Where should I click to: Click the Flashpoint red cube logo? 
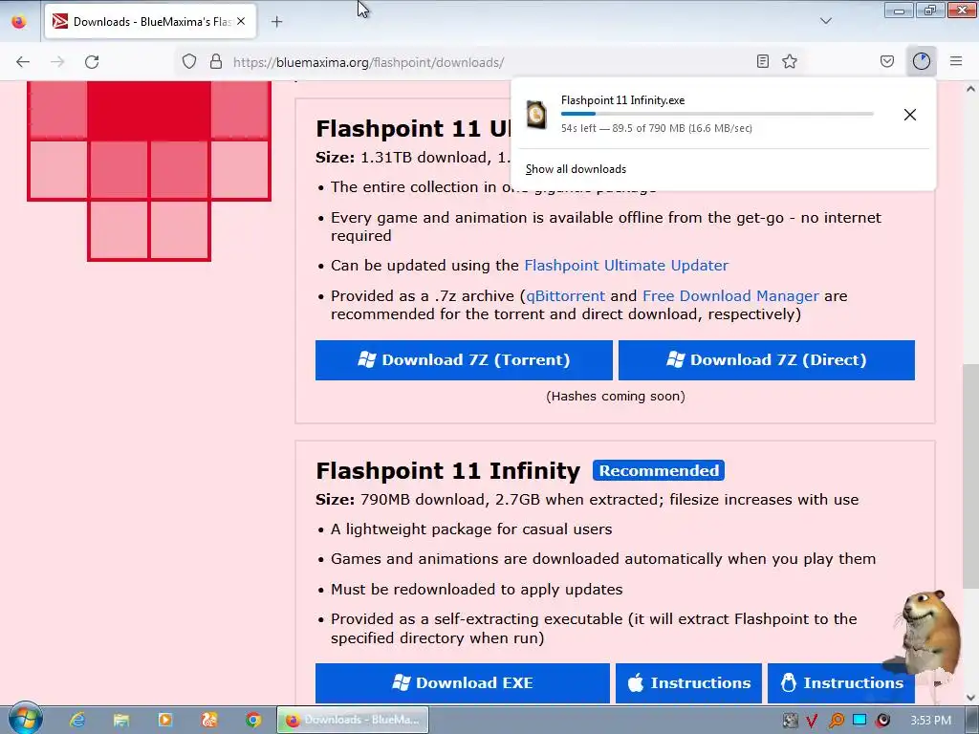pos(148,170)
